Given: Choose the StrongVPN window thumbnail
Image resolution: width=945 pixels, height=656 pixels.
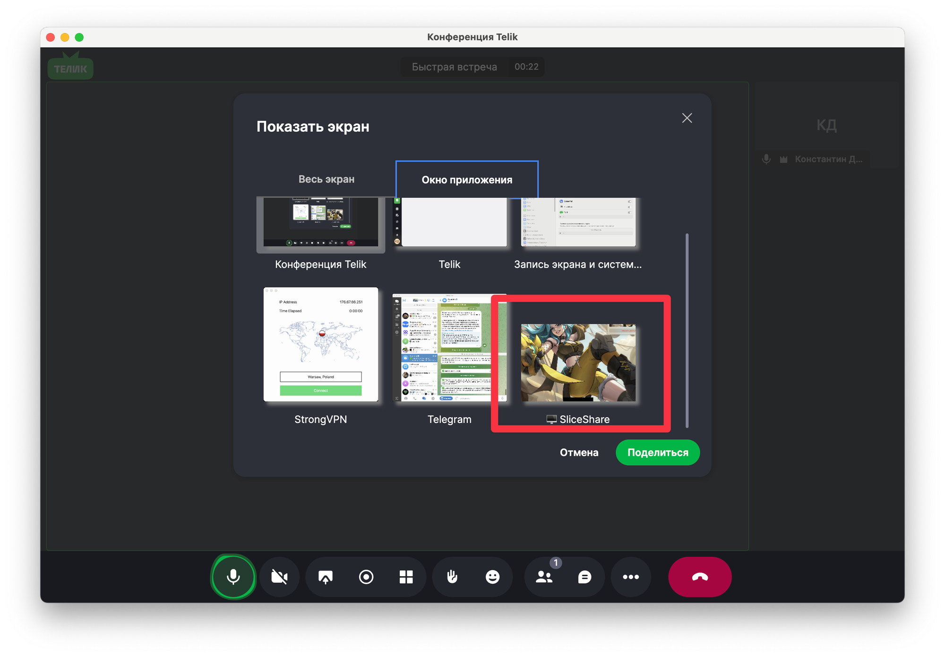Looking at the screenshot, I should click(321, 345).
